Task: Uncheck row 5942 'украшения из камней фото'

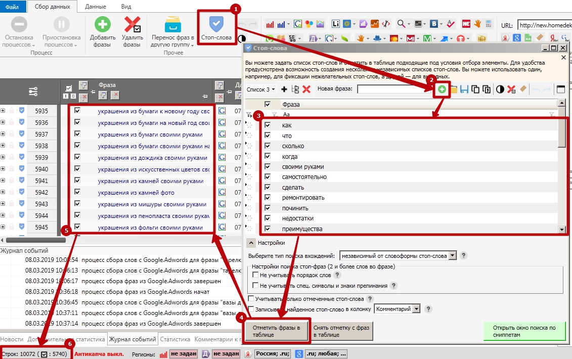Action: [77, 192]
